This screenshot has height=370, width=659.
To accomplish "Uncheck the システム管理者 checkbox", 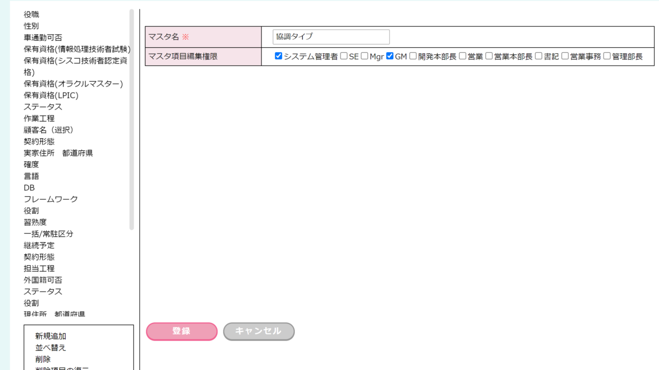I will coord(278,56).
